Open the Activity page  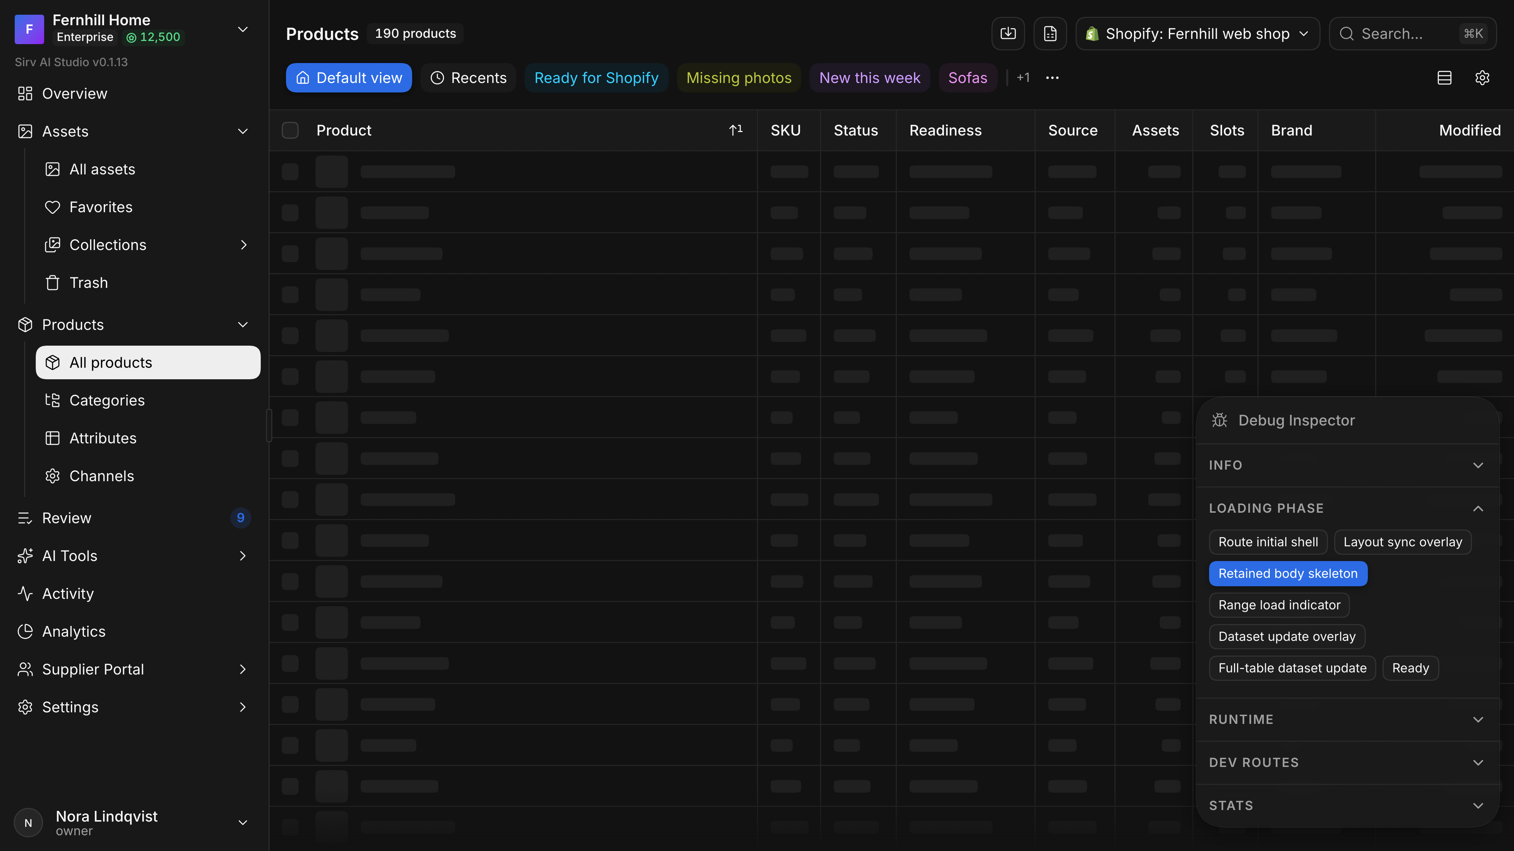[x=135, y=593]
